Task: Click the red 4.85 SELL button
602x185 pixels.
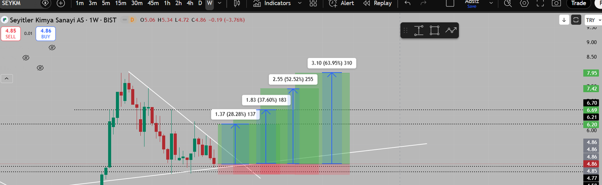Action: 11,33
